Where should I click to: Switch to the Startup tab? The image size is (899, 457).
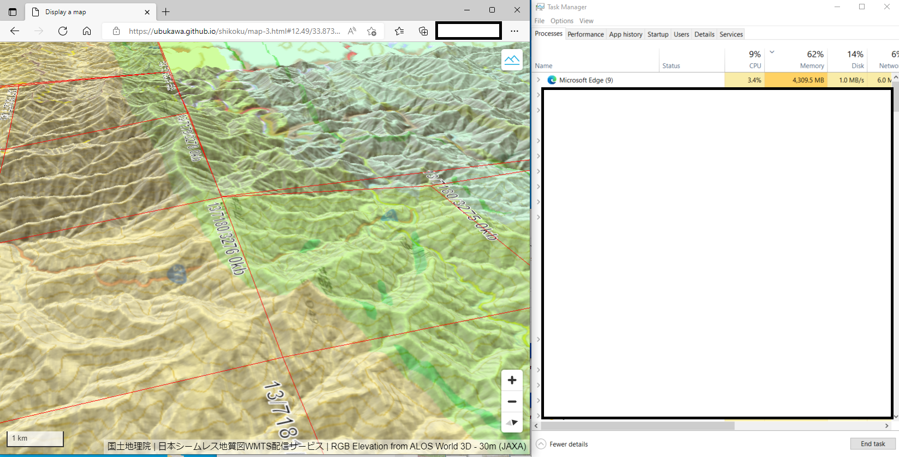[658, 34]
